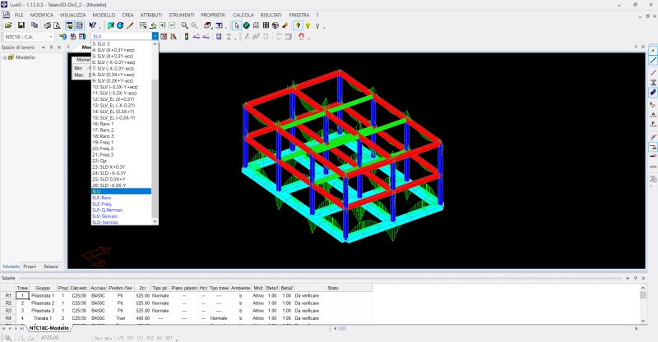The height and width of the screenshot is (342, 658).
Task: Click the traffic light verification icon
Action: click(185, 37)
